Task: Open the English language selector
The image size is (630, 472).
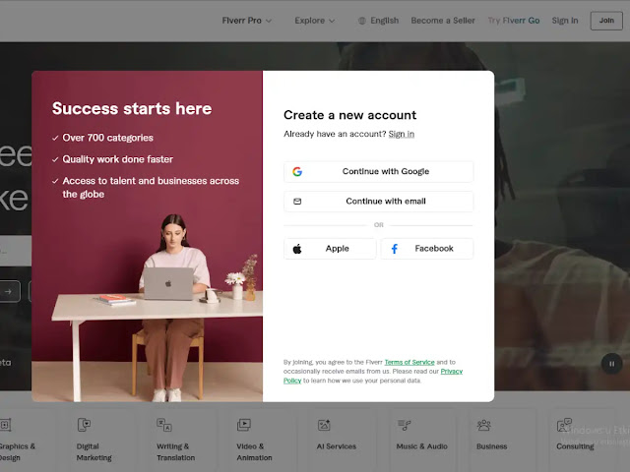Action: click(x=378, y=21)
